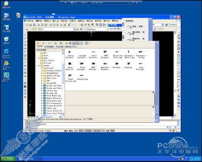Select the Array tool in modify toolbar
This screenshot has height=162, width=202.
179,48
